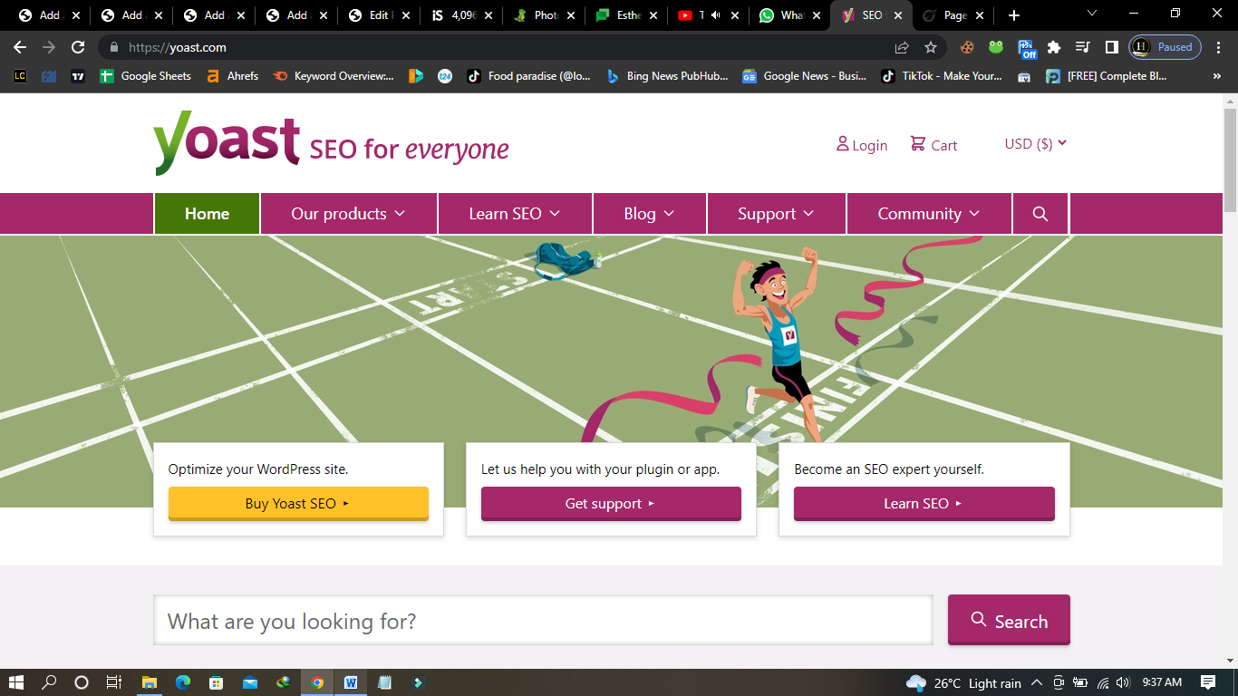
Task: Click the Login link
Action: click(862, 145)
